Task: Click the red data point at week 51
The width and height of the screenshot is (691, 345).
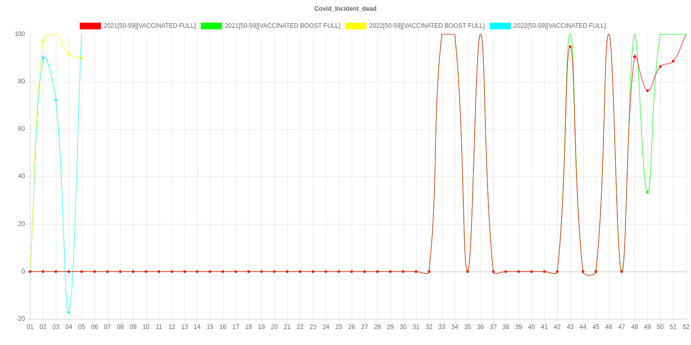Action: click(x=673, y=61)
